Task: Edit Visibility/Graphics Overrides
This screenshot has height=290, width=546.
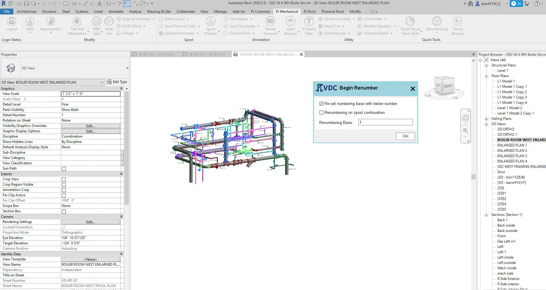Action: [x=91, y=126]
